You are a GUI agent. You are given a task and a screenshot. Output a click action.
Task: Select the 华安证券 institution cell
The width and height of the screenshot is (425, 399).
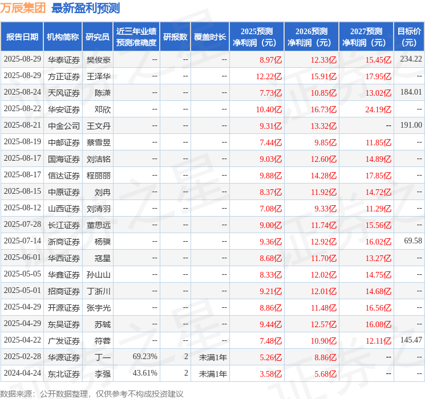(x=64, y=109)
